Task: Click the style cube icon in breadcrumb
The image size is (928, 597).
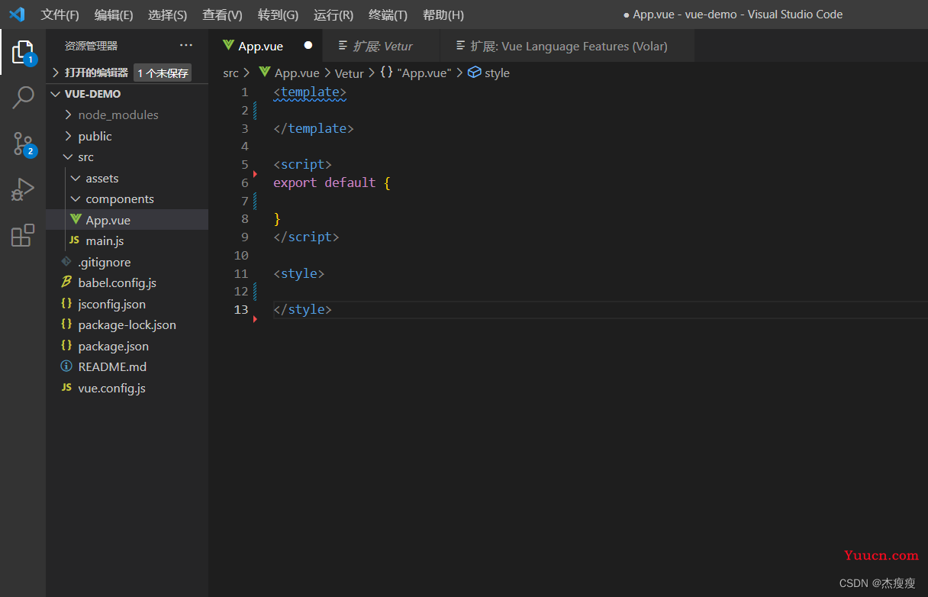Action: [x=474, y=73]
